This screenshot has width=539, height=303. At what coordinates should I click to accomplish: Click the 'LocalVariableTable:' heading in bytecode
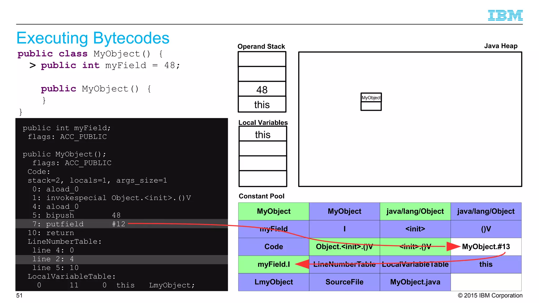point(72,276)
